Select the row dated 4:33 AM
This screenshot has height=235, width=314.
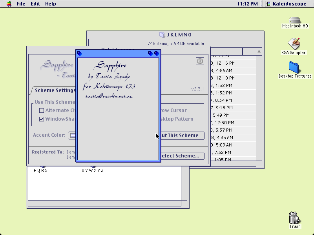(233, 137)
